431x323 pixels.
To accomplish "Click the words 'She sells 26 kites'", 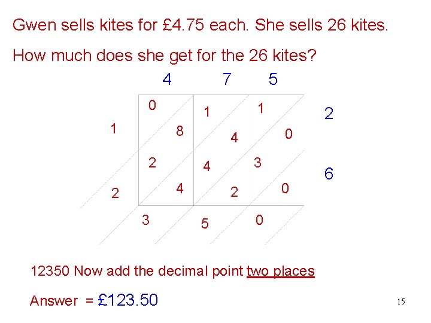I will click(323, 25).
